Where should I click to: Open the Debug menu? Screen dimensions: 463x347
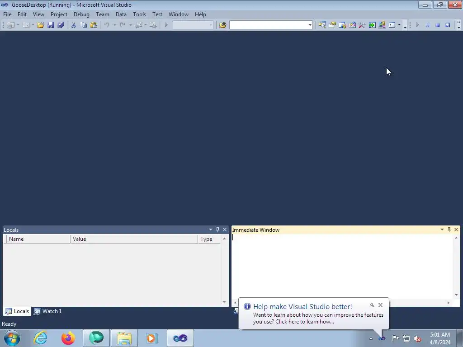click(x=81, y=14)
